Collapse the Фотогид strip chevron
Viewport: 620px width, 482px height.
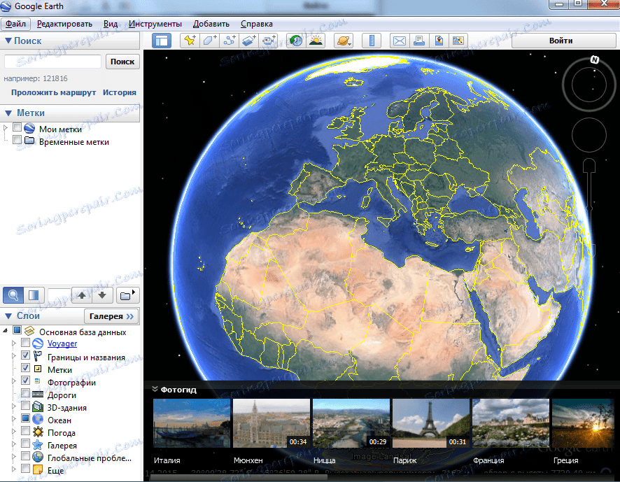[x=155, y=389]
